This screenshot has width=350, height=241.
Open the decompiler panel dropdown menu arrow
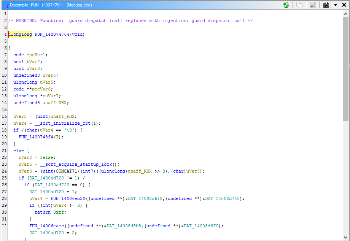[335, 5]
